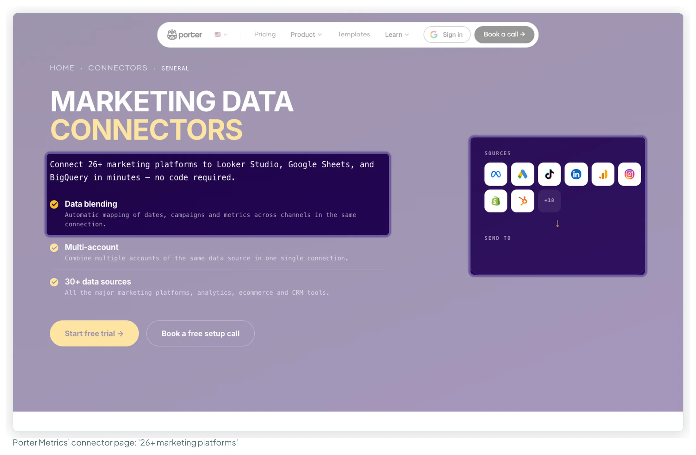Image resolution: width=696 pixels, height=455 pixels.
Task: Select the Google Ads source icon
Action: (522, 174)
